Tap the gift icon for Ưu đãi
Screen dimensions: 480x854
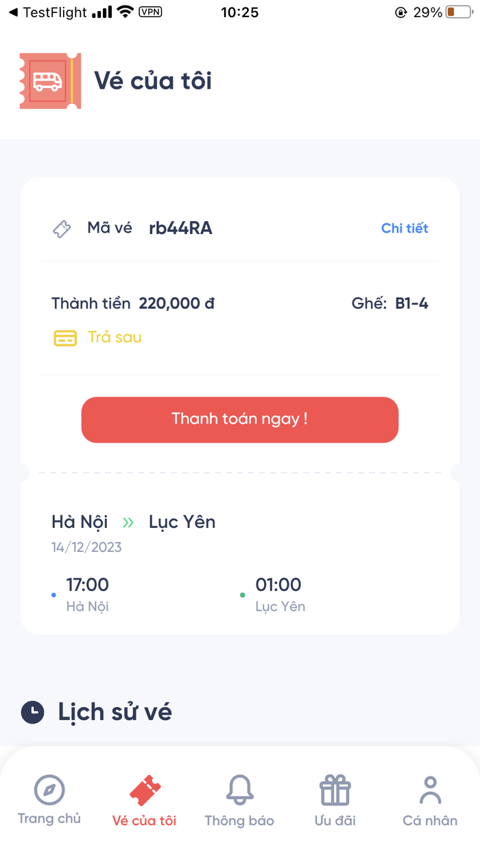[335, 790]
